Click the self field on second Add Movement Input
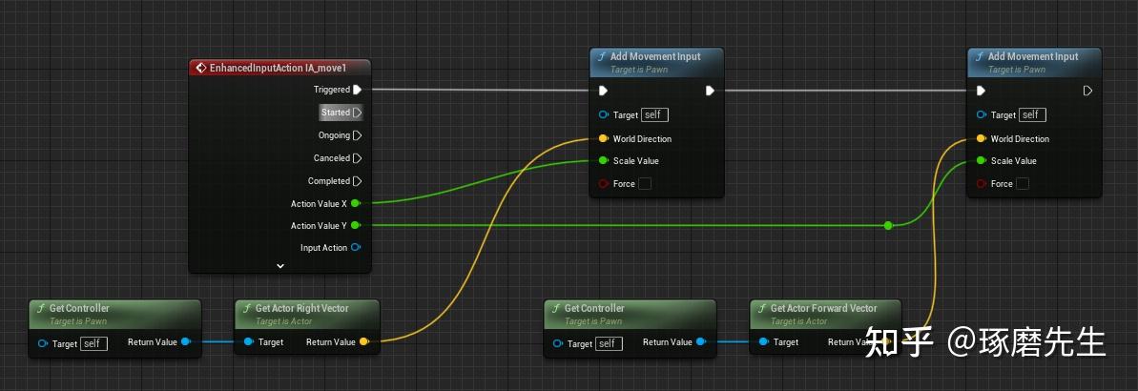The height and width of the screenshot is (391, 1138). 1032,115
